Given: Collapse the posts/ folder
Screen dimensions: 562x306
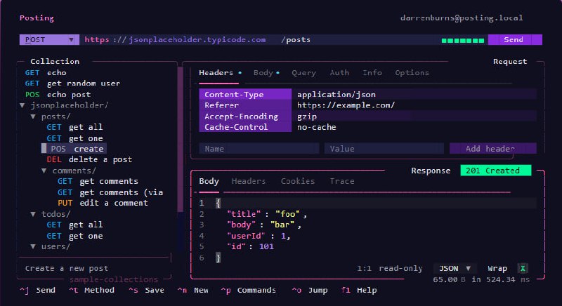Looking at the screenshot, I should tap(33, 117).
